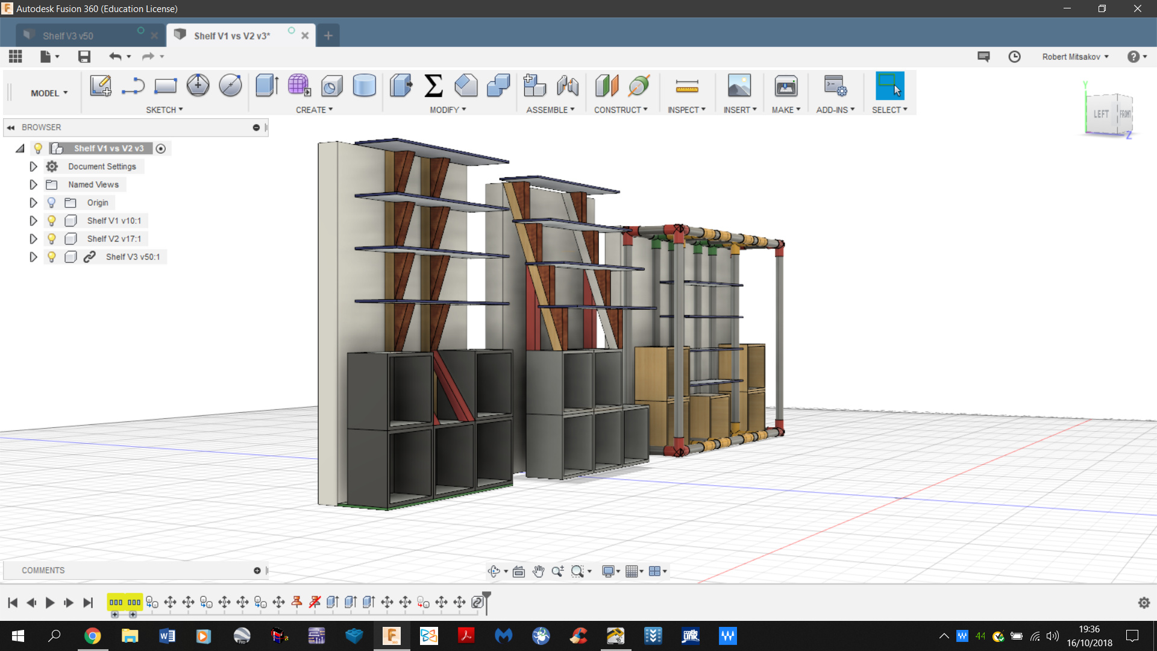Open the comments notification icon
This screenshot has width=1157, height=651.
click(x=983, y=57)
